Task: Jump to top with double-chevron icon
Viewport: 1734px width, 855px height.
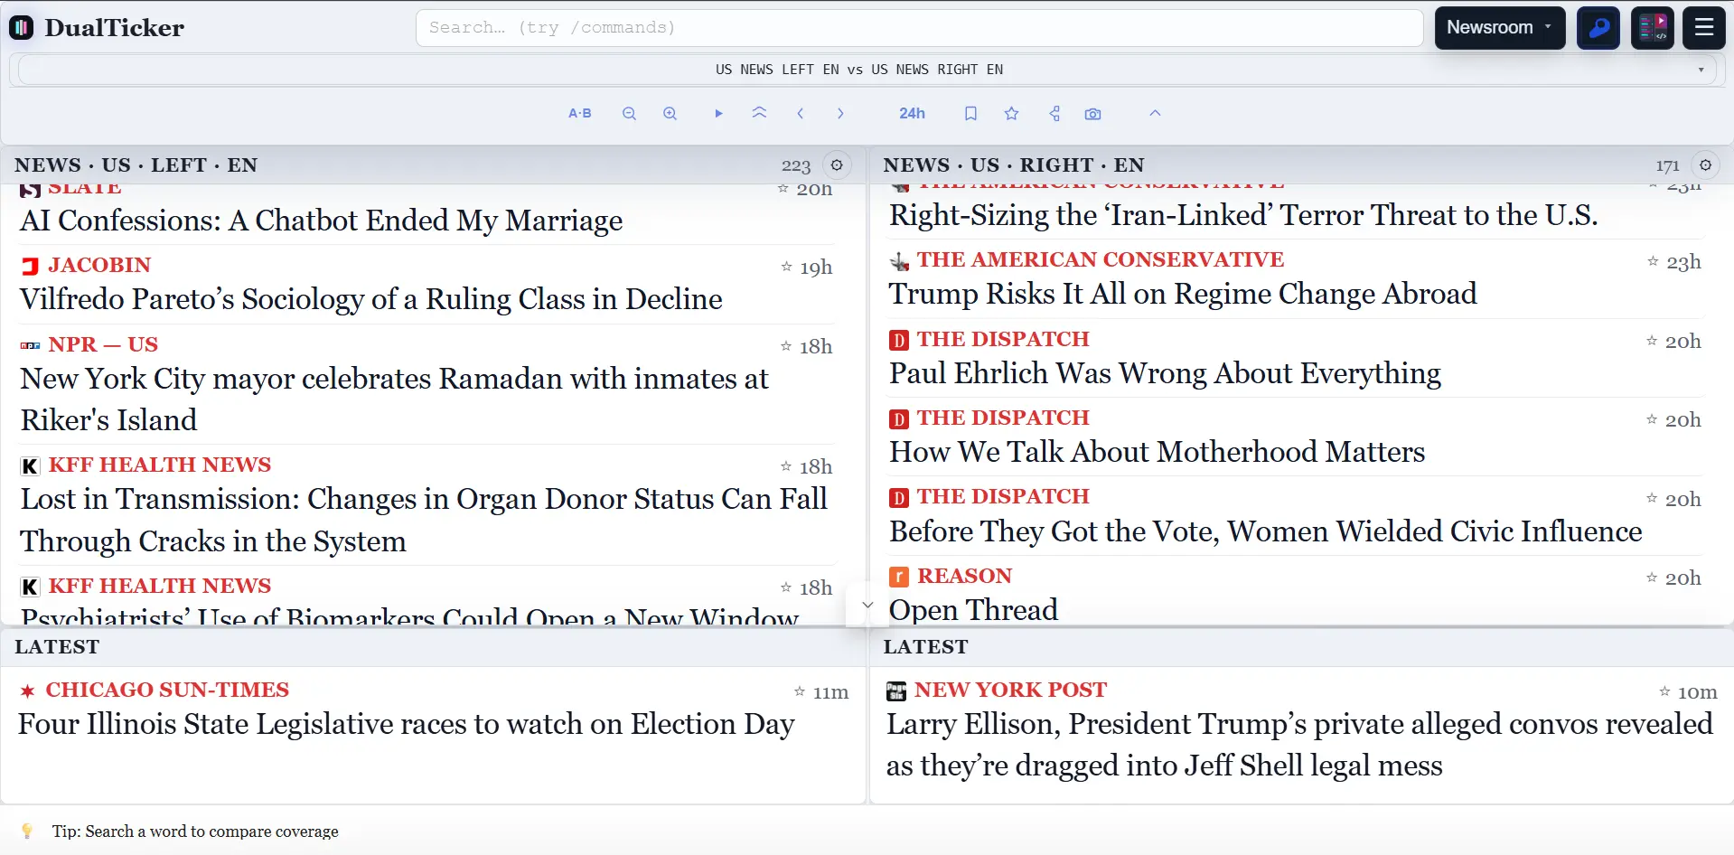Action: (x=759, y=114)
